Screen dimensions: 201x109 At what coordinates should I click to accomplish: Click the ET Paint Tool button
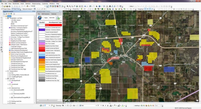click(x=16, y=9)
